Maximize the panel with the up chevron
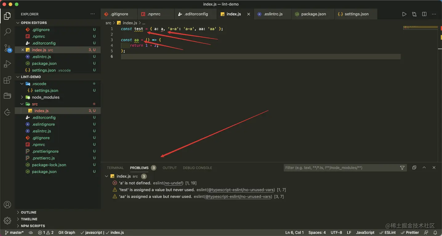The image size is (442, 236). [x=424, y=167]
